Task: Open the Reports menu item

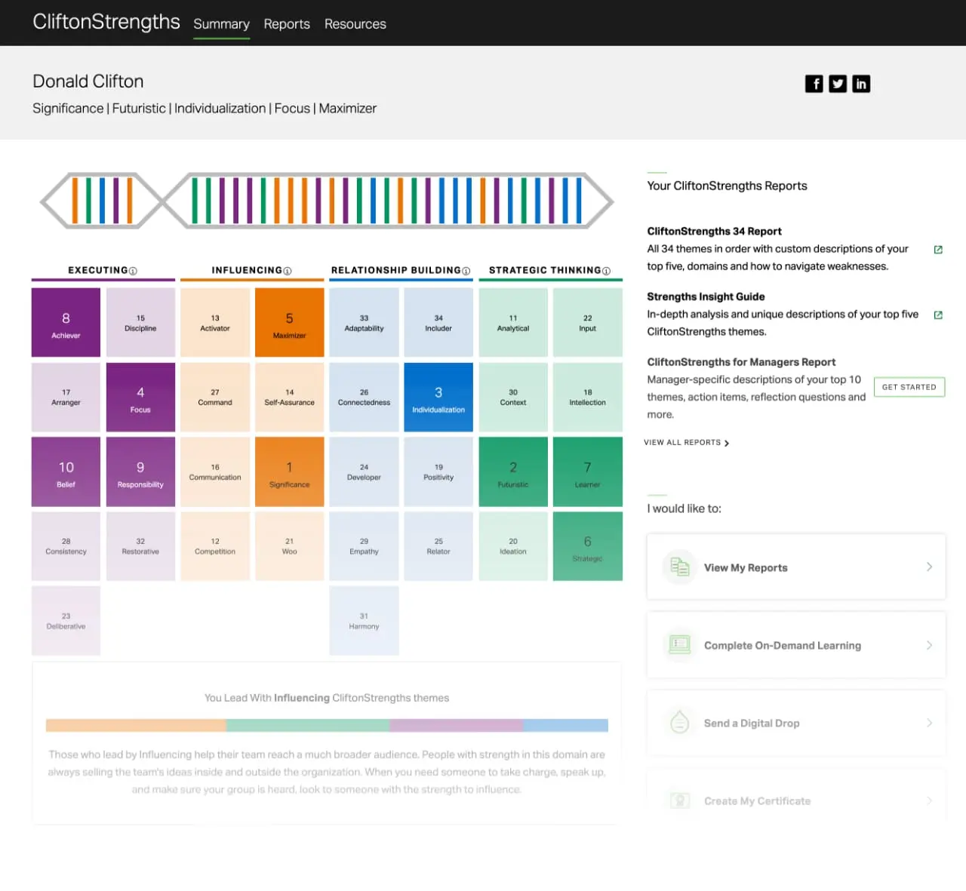Action: (287, 23)
